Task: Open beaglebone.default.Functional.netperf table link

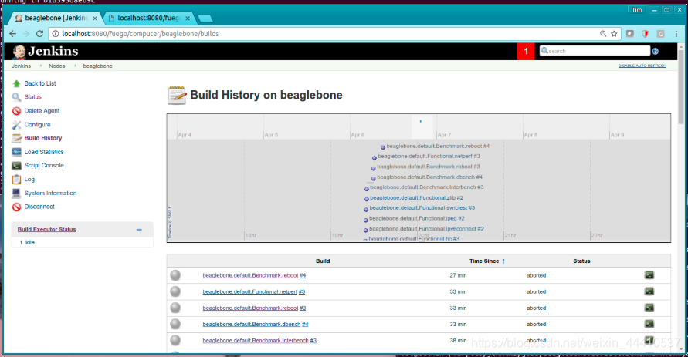Action: (x=249, y=291)
